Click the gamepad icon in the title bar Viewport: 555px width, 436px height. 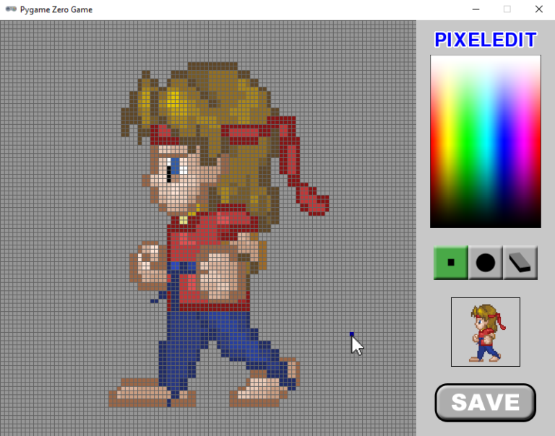(x=11, y=9)
